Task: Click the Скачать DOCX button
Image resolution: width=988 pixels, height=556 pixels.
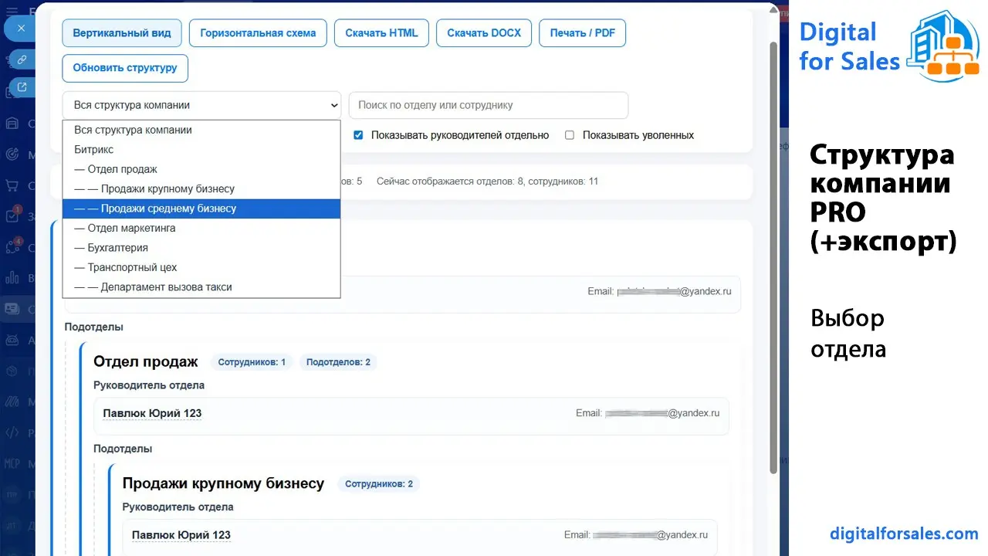Action: tap(483, 32)
